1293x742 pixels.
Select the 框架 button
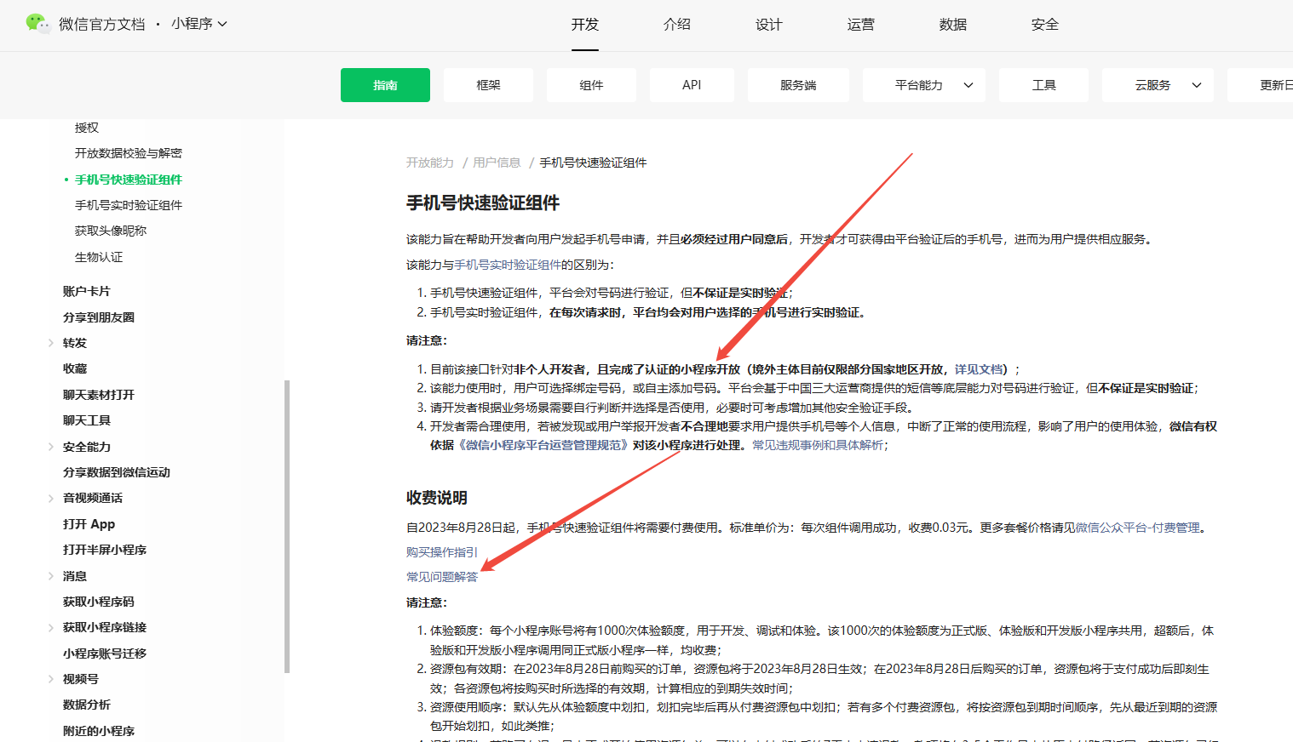488,85
